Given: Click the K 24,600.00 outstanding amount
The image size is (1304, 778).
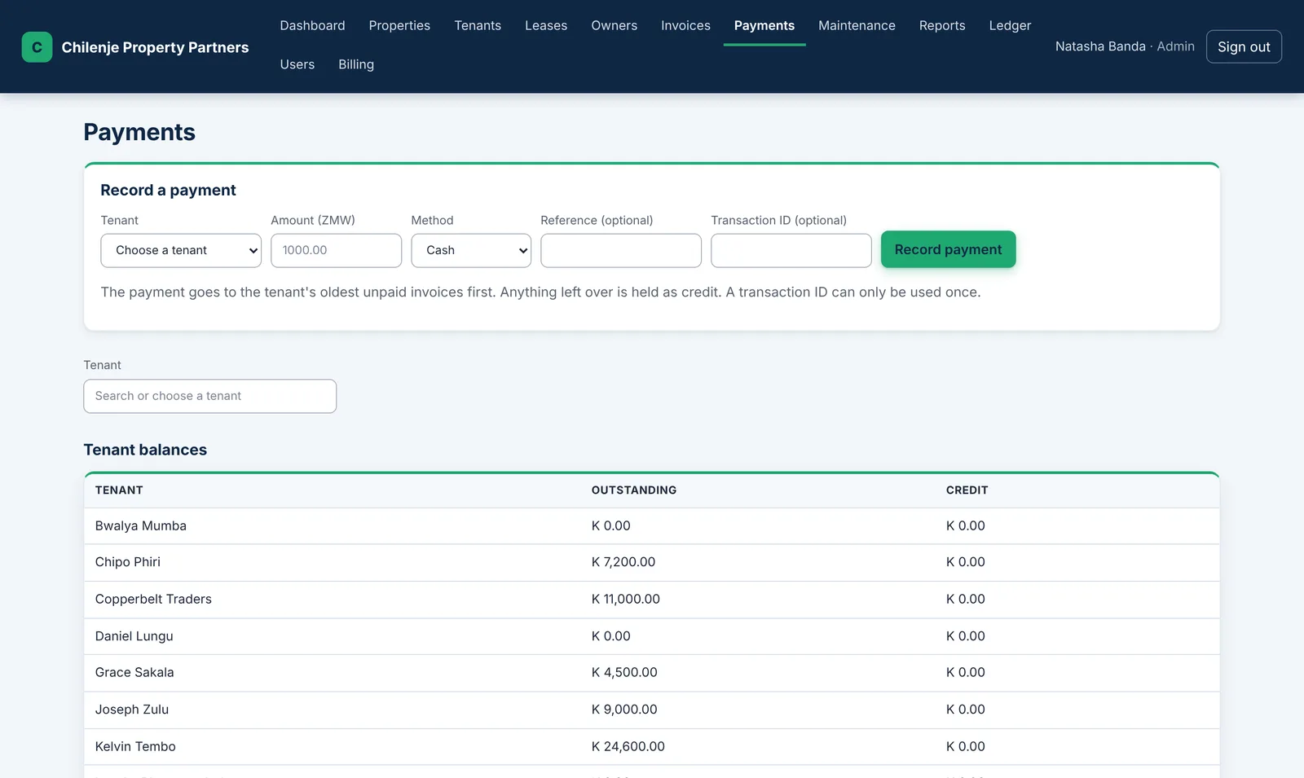Looking at the screenshot, I should (x=628, y=746).
